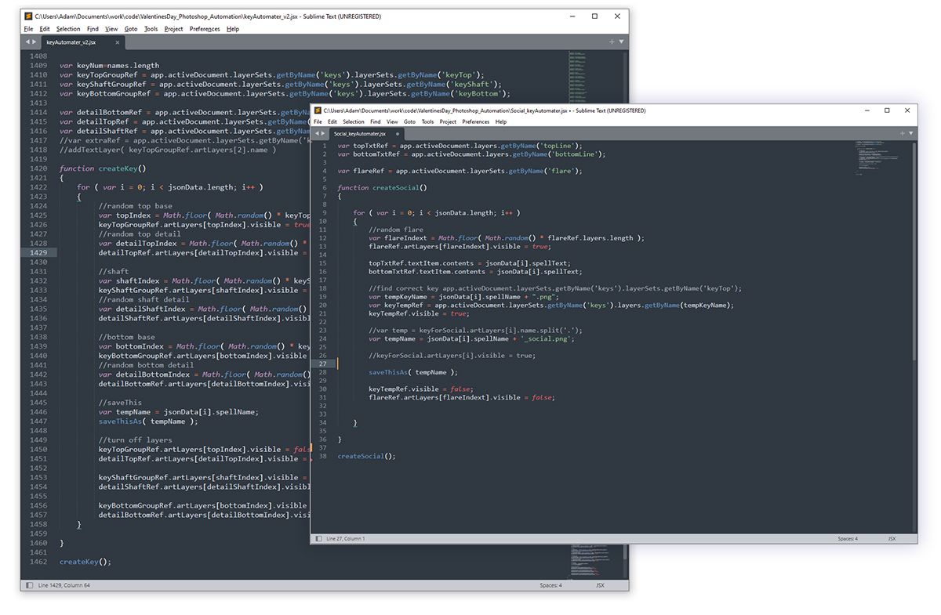Minimize the keyAutomater_v2 window
The width and height of the screenshot is (941, 615).
(x=573, y=16)
